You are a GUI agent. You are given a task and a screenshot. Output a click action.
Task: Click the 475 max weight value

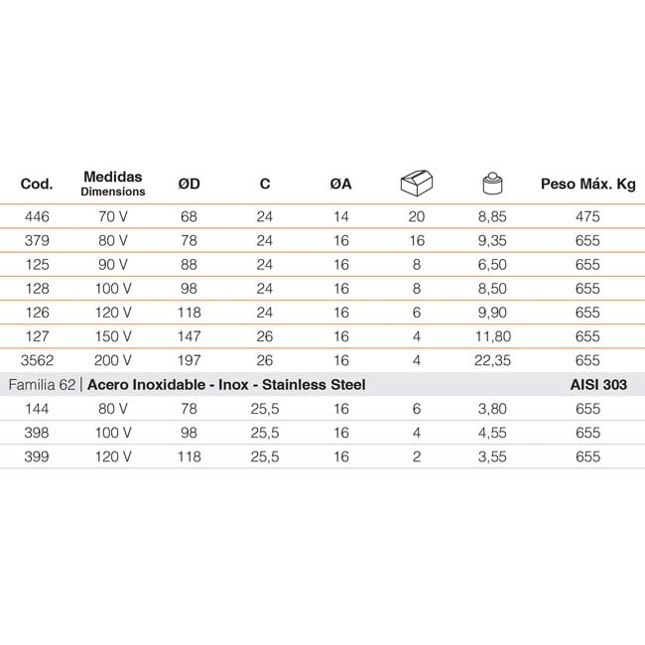pos(587,216)
